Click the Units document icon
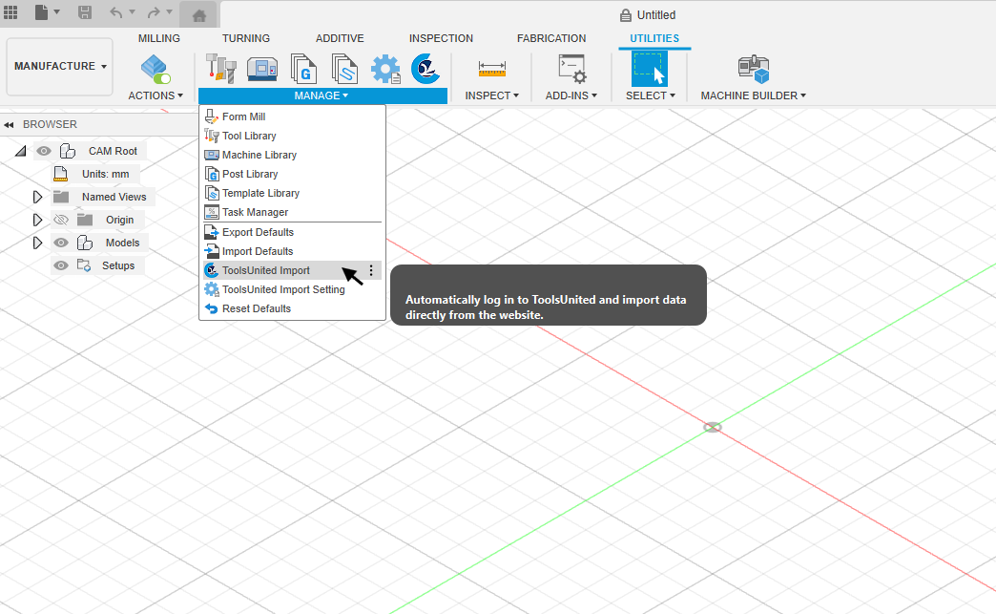Image resolution: width=996 pixels, height=614 pixels. coord(61,174)
